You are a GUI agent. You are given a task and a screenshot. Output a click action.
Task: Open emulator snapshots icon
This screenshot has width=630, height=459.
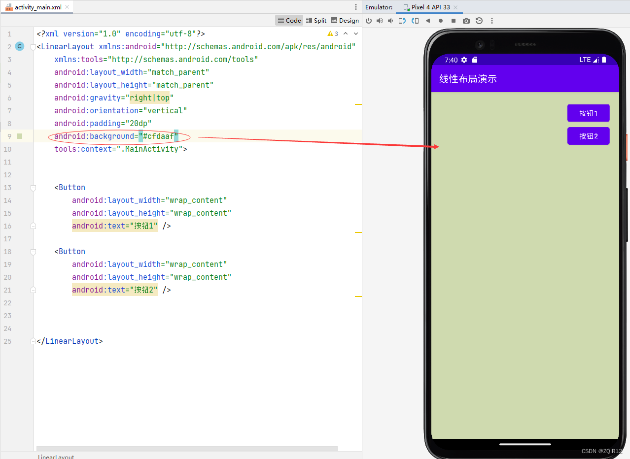tap(479, 21)
